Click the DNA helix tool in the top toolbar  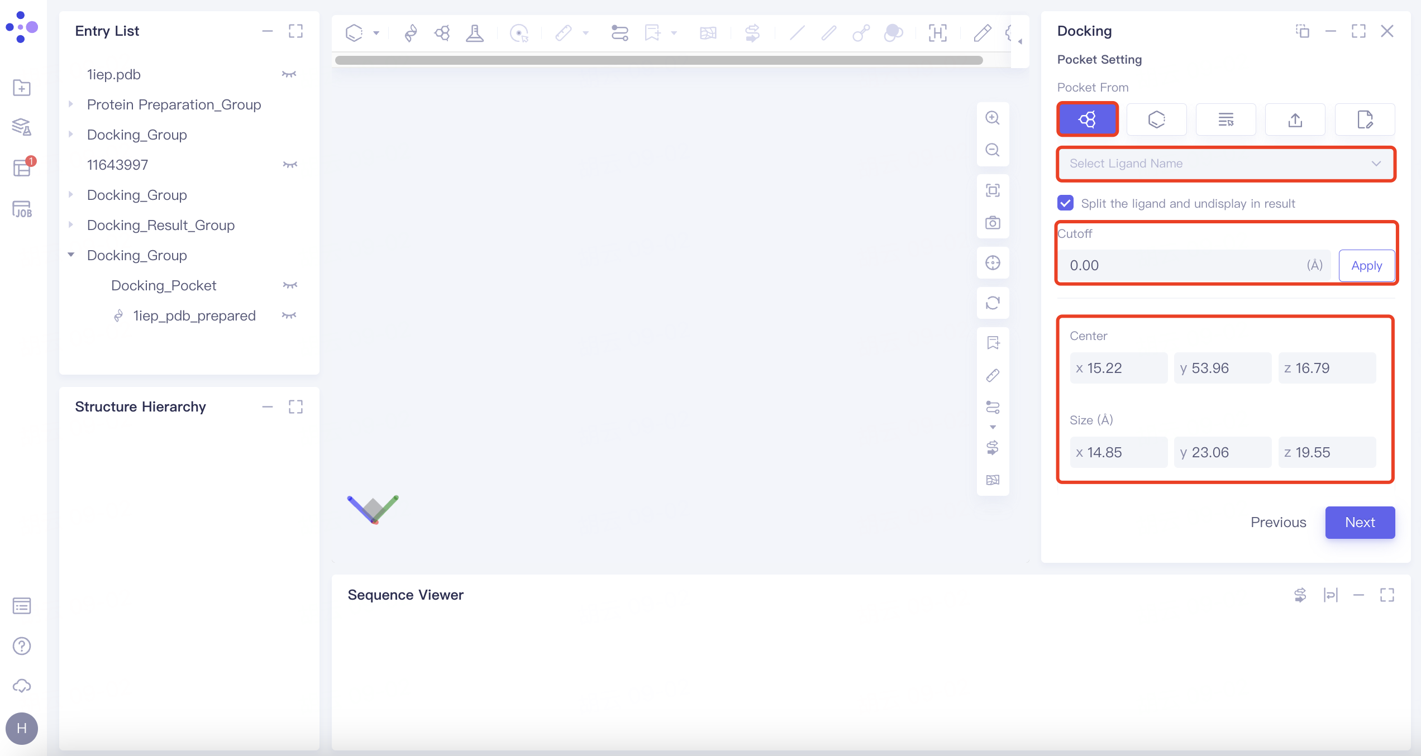[410, 33]
